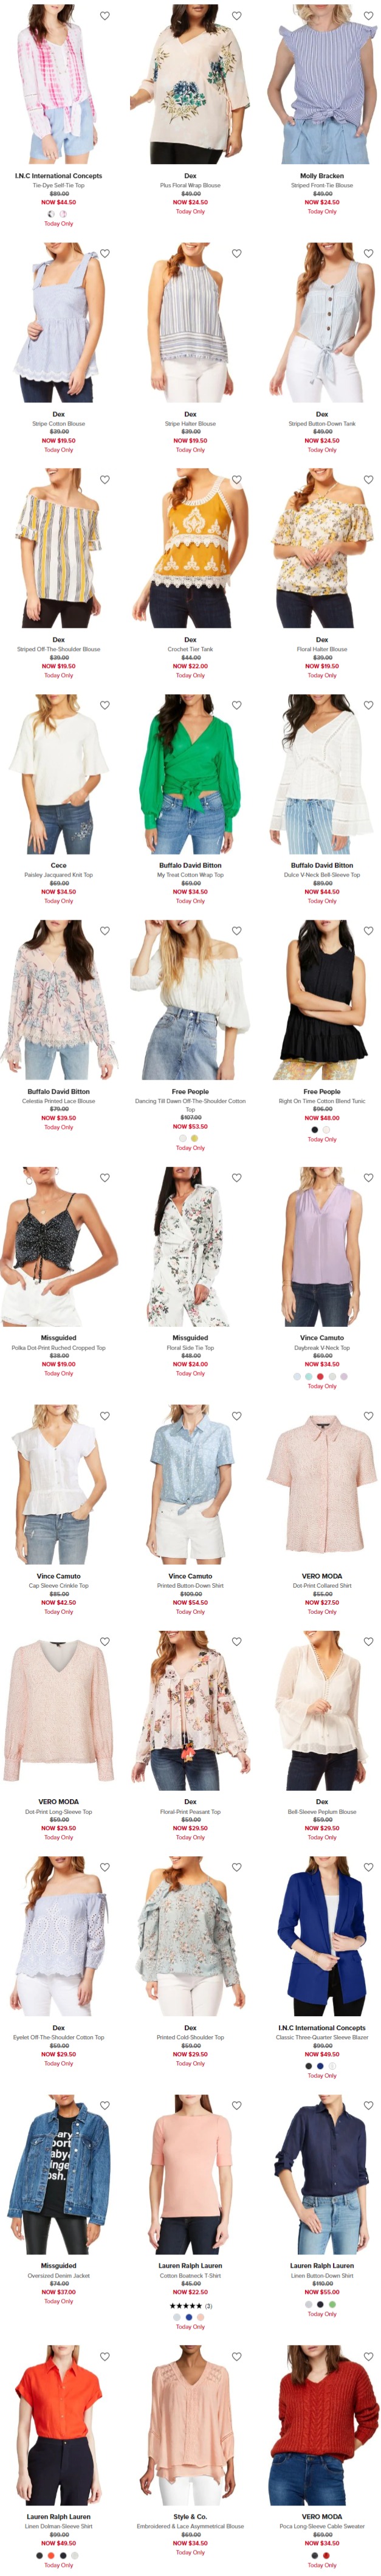The height and width of the screenshot is (2576, 381).
Task: Heart the VERO MODA Dot-Print Collared Shirt
Action: (368, 1416)
